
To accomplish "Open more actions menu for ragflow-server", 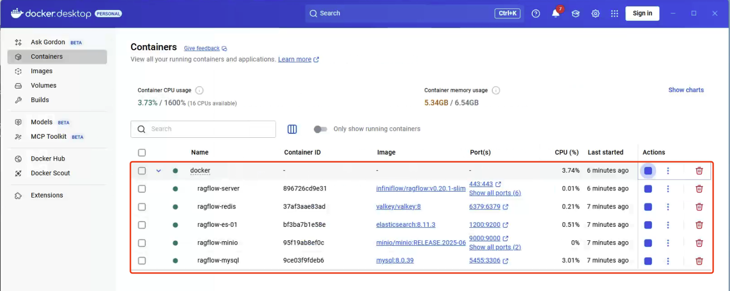I will [x=668, y=189].
